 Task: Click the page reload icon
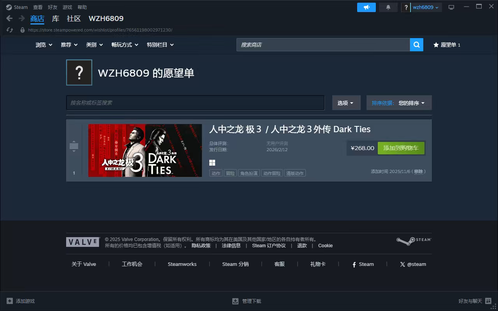10,30
